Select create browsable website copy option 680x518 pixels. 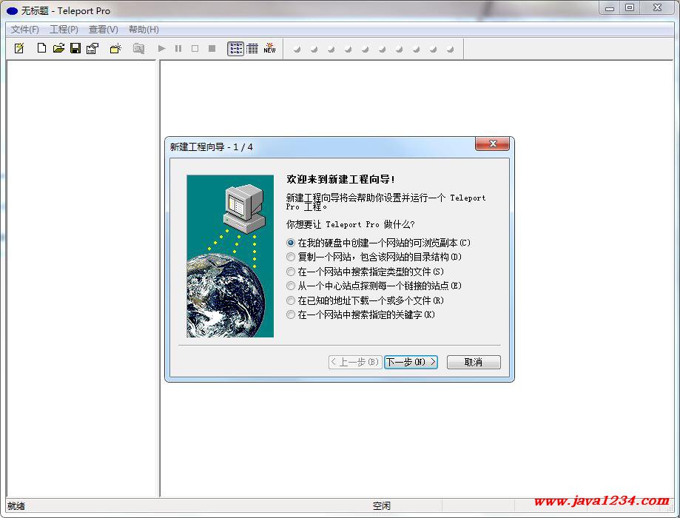pos(379,243)
